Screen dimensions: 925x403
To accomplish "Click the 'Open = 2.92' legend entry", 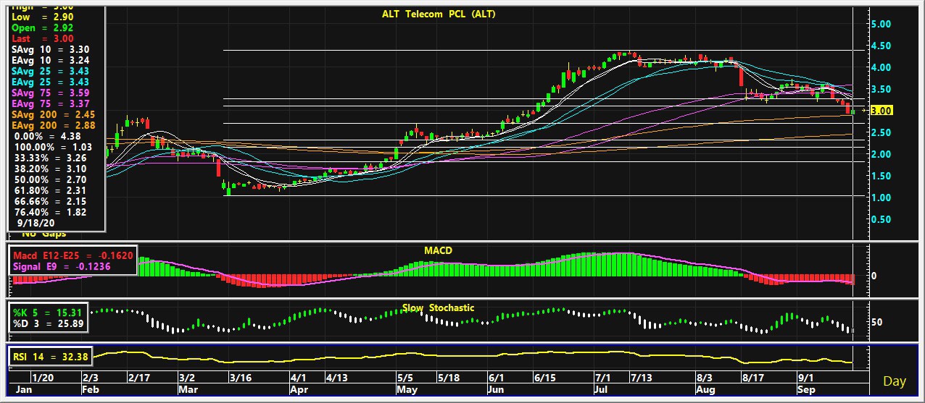I will pyautogui.click(x=43, y=27).
